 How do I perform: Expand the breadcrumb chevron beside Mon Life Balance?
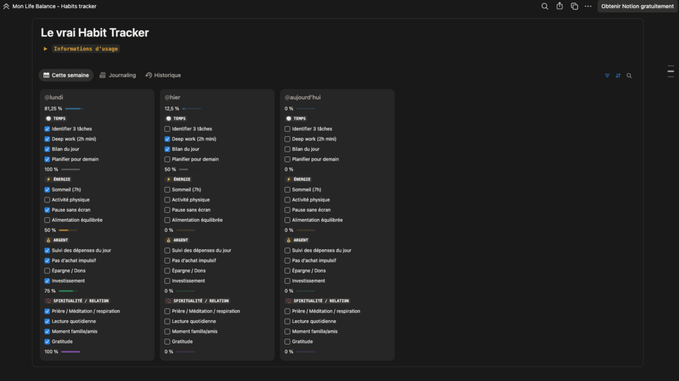point(6,6)
